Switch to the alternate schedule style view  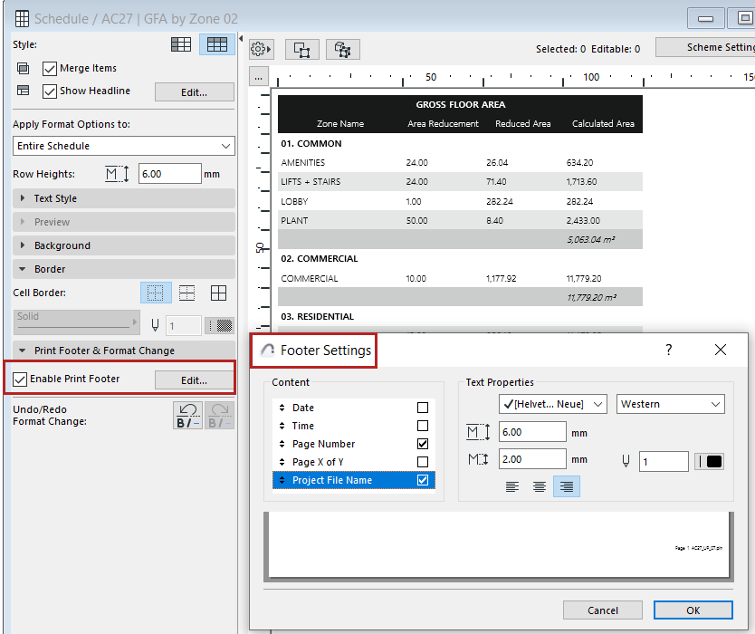(181, 45)
